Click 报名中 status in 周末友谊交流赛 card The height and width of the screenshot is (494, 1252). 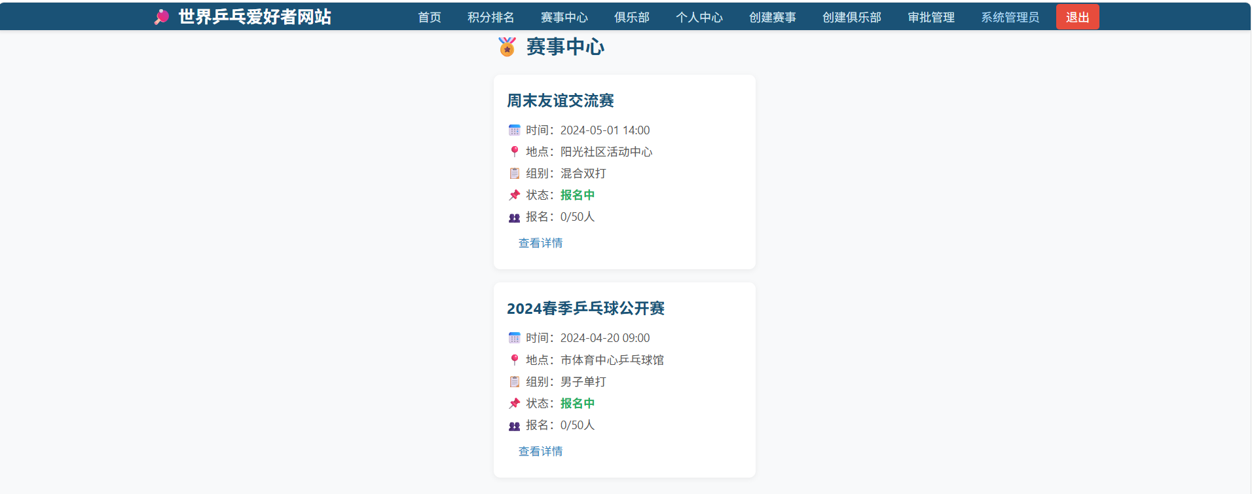tap(578, 195)
